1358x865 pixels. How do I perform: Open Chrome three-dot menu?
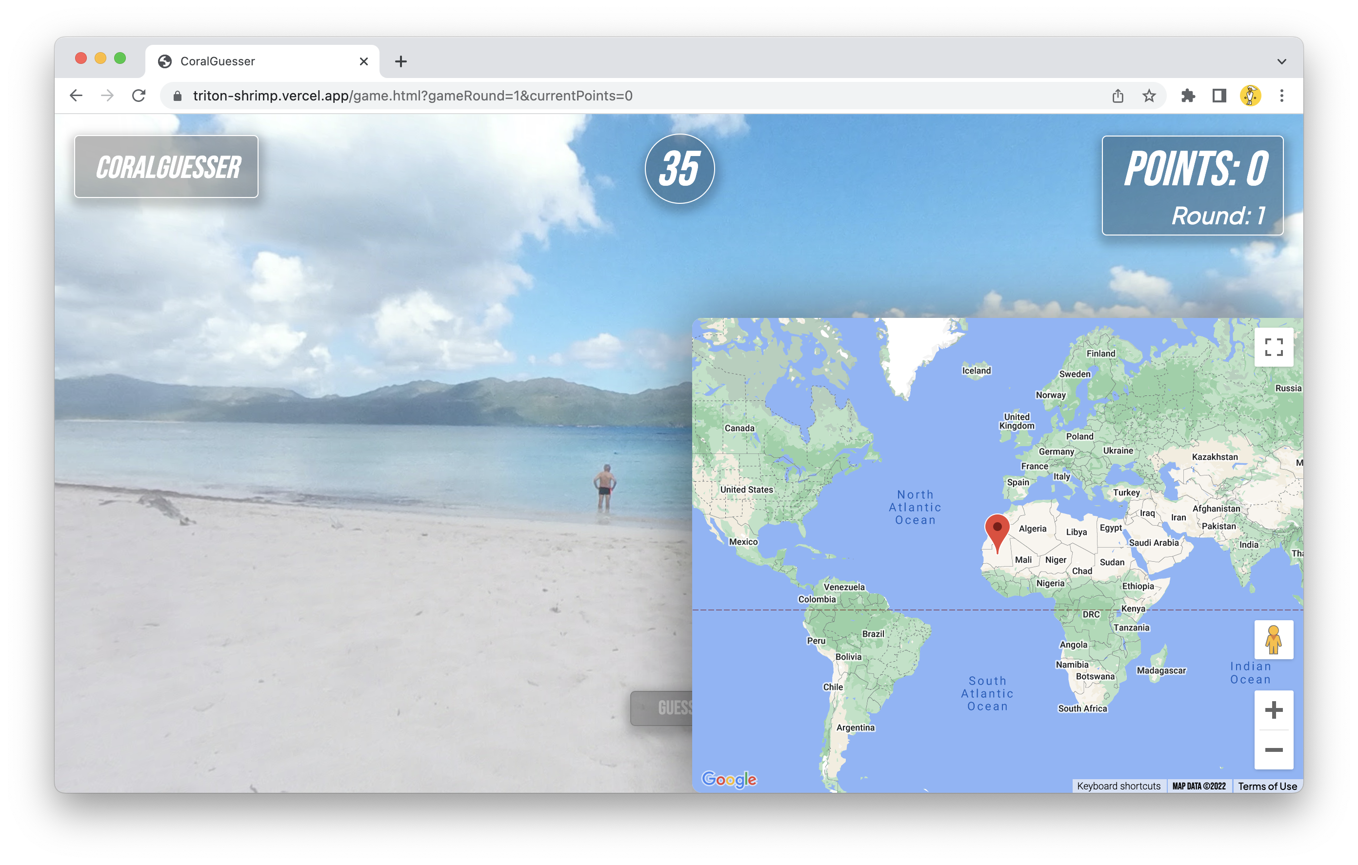[x=1281, y=96]
